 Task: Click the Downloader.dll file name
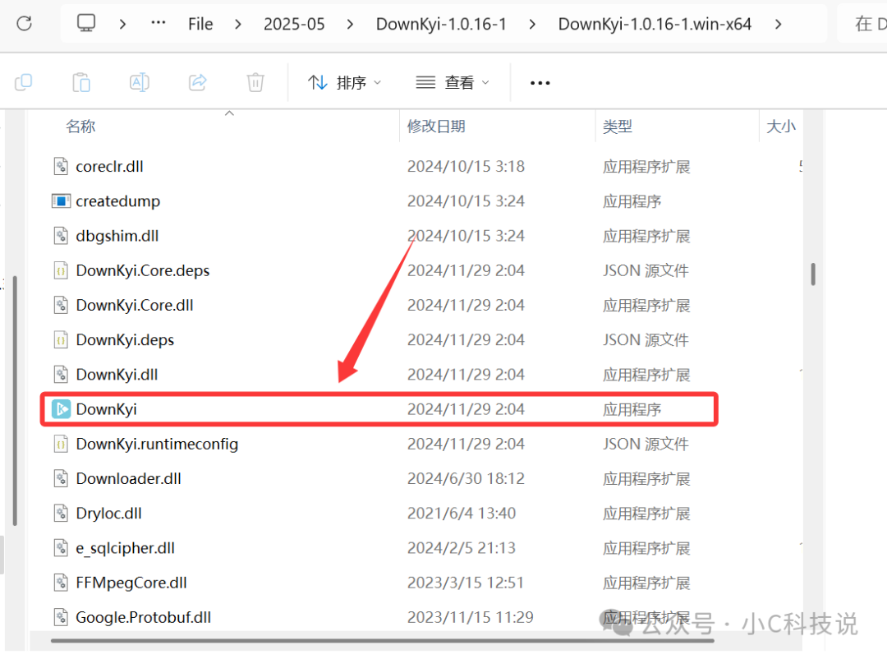(128, 478)
